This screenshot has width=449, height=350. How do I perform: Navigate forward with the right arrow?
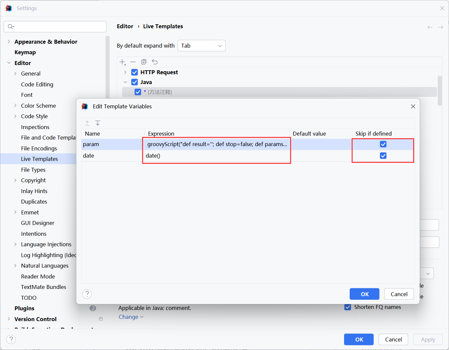441,27
